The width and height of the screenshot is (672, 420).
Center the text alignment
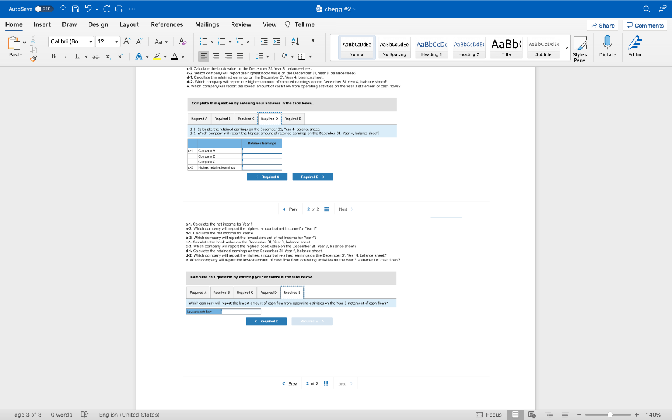click(x=216, y=56)
